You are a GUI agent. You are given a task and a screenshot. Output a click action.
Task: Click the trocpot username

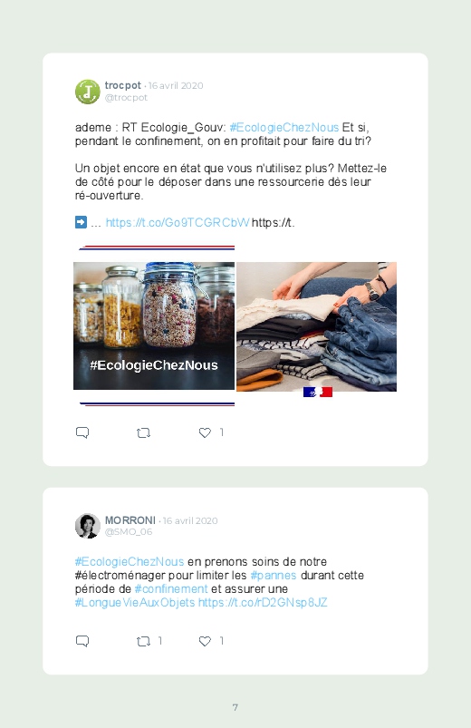point(123,85)
